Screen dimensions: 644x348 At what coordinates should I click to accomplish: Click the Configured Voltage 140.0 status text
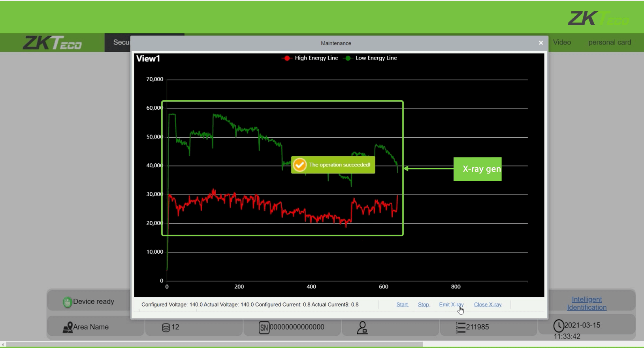(172, 305)
